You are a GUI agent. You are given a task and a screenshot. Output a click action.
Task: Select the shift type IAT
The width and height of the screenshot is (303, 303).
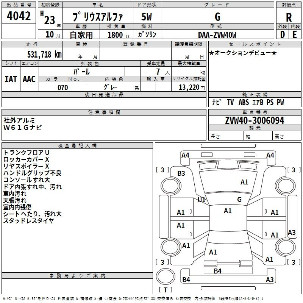click(11, 79)
